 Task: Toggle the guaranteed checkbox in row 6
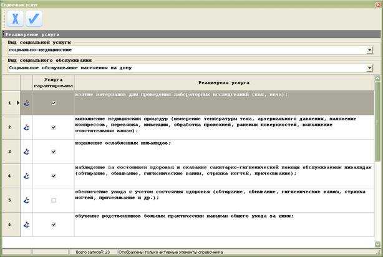[54, 225]
